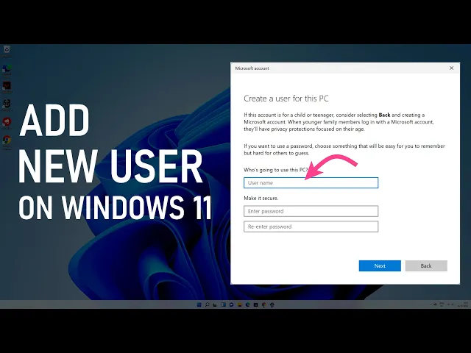Image resolution: width=471 pixels, height=353 pixels.
Task: Click the User name input field
Action: (311, 183)
